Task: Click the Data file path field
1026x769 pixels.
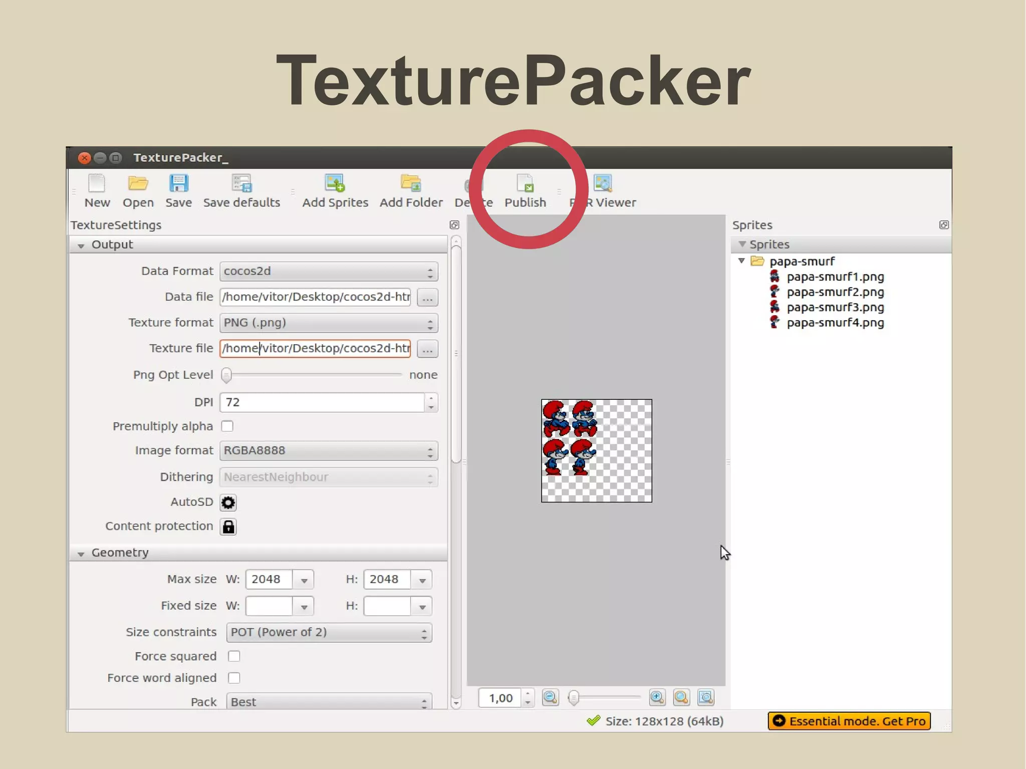Action: coord(315,297)
